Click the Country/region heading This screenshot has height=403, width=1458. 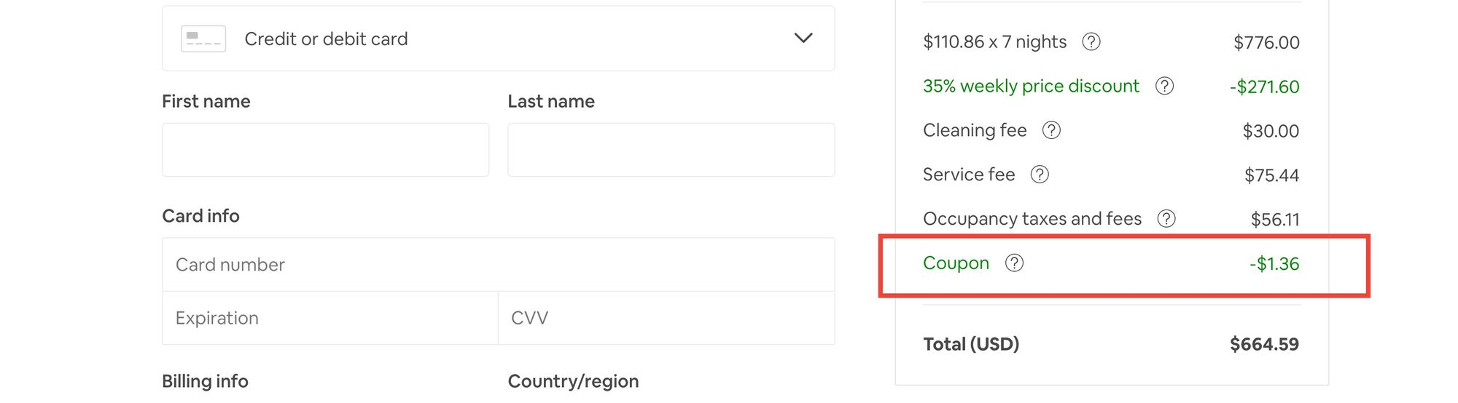[x=573, y=381]
